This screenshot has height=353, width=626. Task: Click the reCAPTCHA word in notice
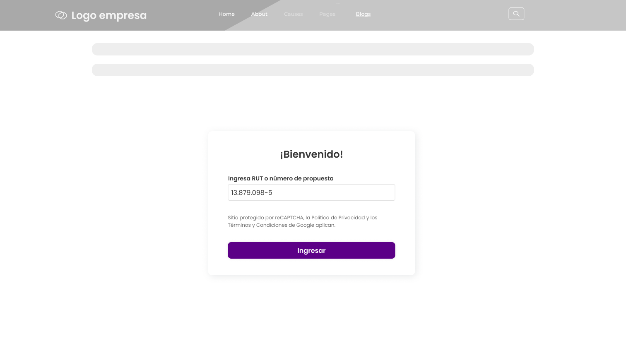pyautogui.click(x=289, y=218)
